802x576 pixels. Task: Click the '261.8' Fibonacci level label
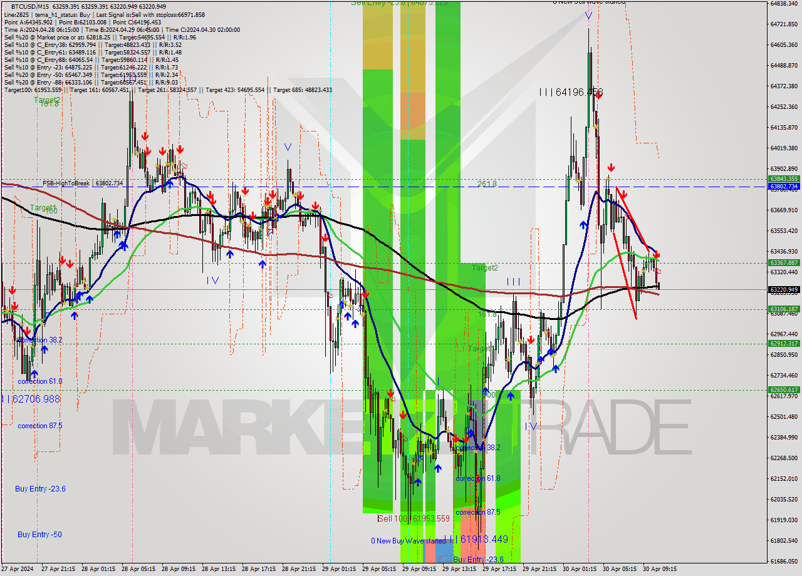pyautogui.click(x=486, y=184)
